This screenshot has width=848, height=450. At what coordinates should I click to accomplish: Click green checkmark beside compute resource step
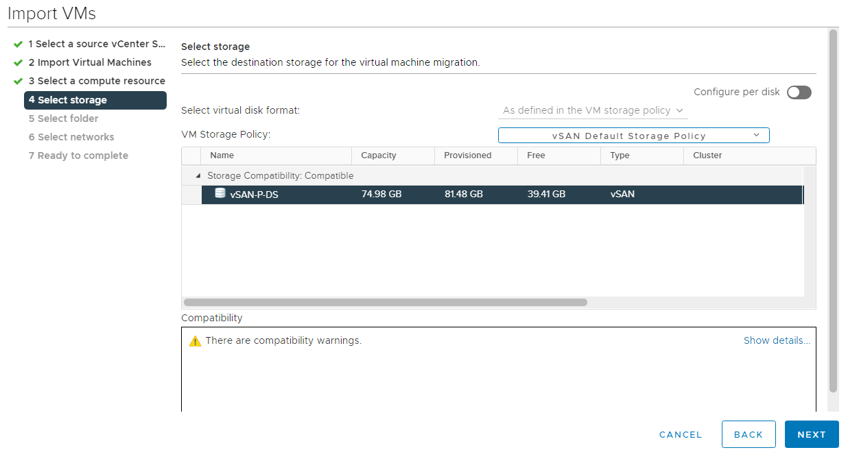point(18,81)
